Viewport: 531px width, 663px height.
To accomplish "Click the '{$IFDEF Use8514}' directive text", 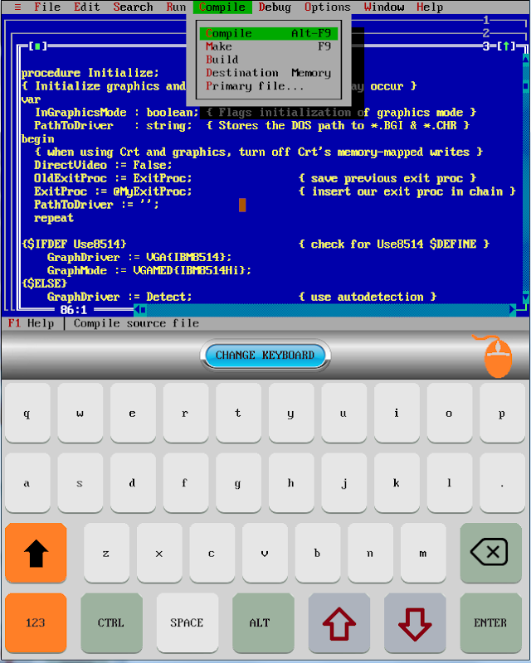I will click(74, 244).
